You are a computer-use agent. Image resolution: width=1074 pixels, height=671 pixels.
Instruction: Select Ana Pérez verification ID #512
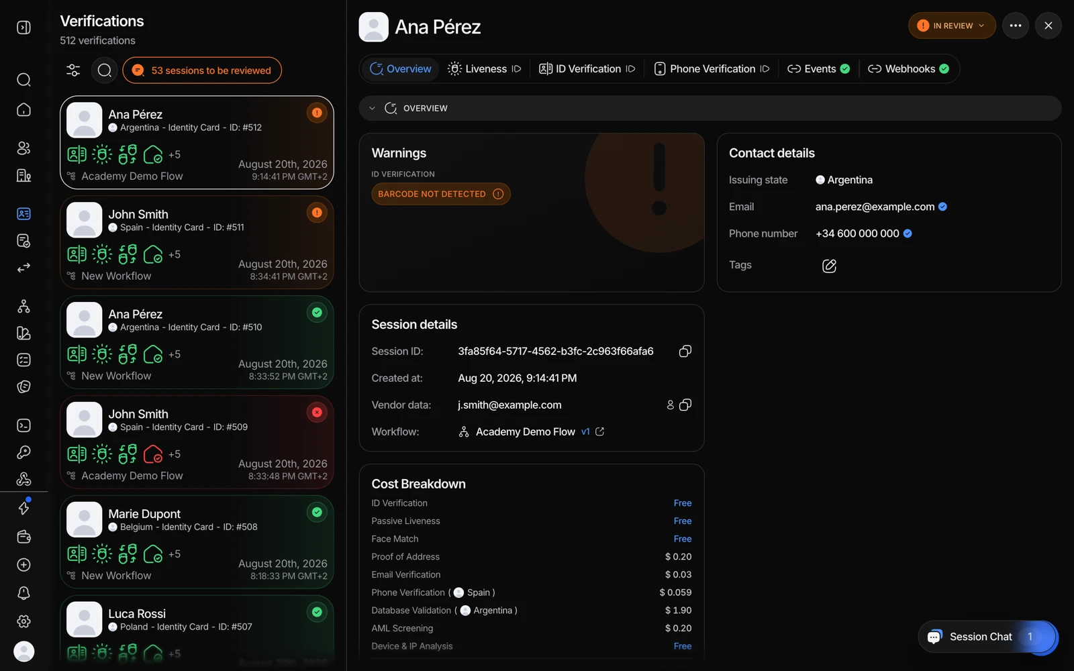197,143
